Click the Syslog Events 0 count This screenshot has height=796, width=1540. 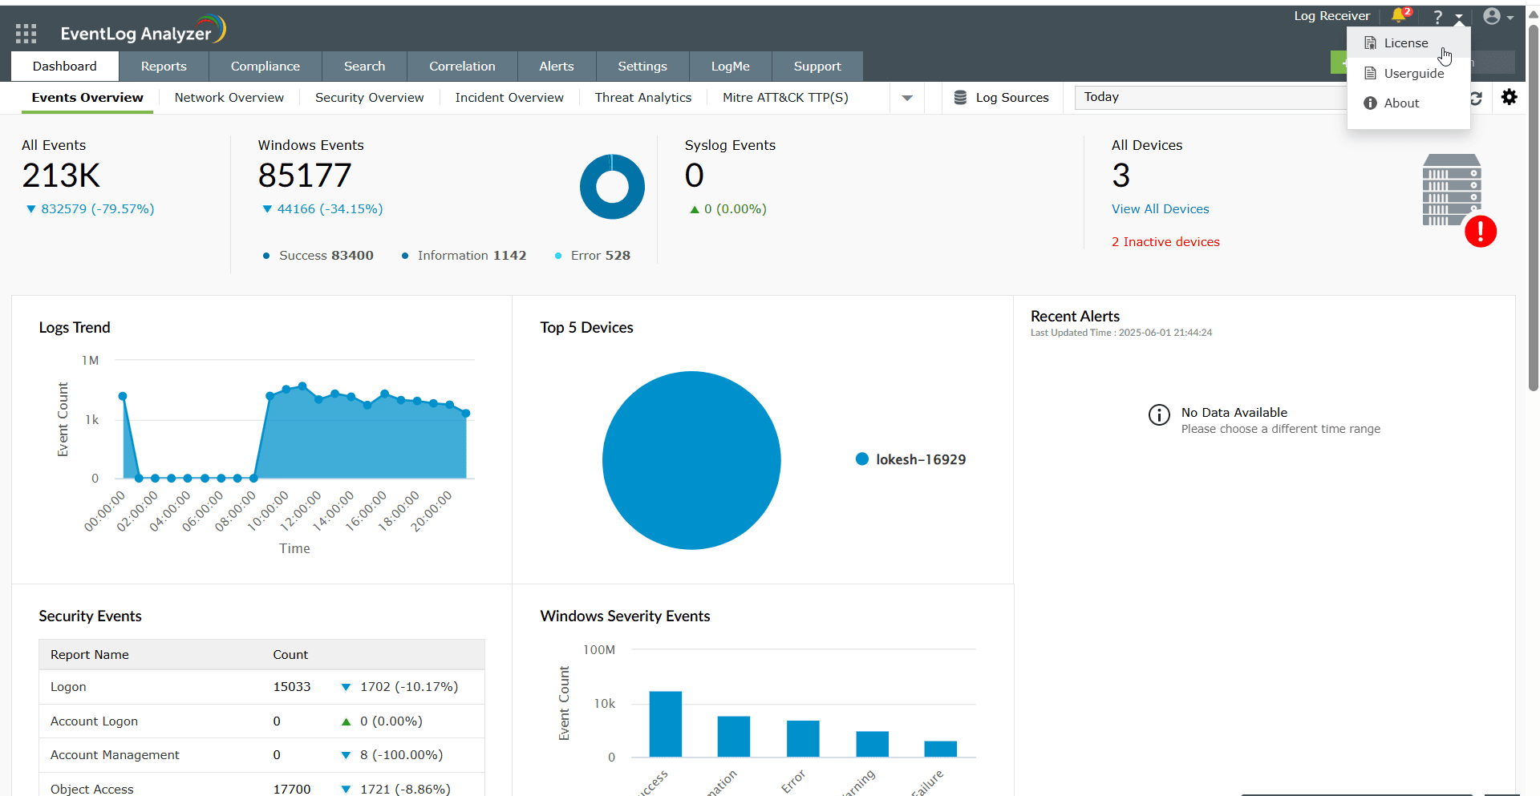[695, 176]
